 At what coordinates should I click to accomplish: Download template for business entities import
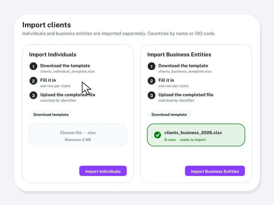(169, 114)
